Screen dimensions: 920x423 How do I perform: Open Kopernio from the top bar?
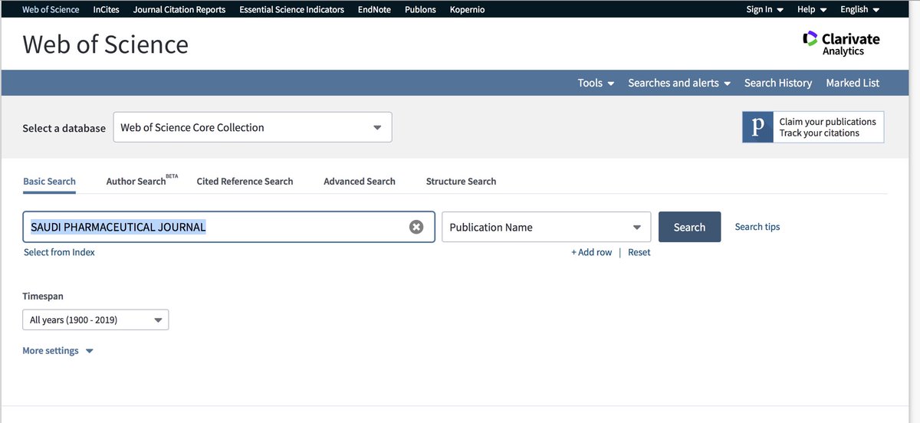[467, 9]
